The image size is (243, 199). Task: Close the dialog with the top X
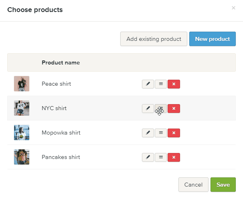pyautogui.click(x=233, y=8)
